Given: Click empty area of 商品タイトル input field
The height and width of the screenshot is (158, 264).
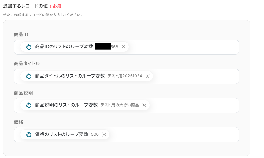Looking at the screenshot, I should tap(194, 76).
